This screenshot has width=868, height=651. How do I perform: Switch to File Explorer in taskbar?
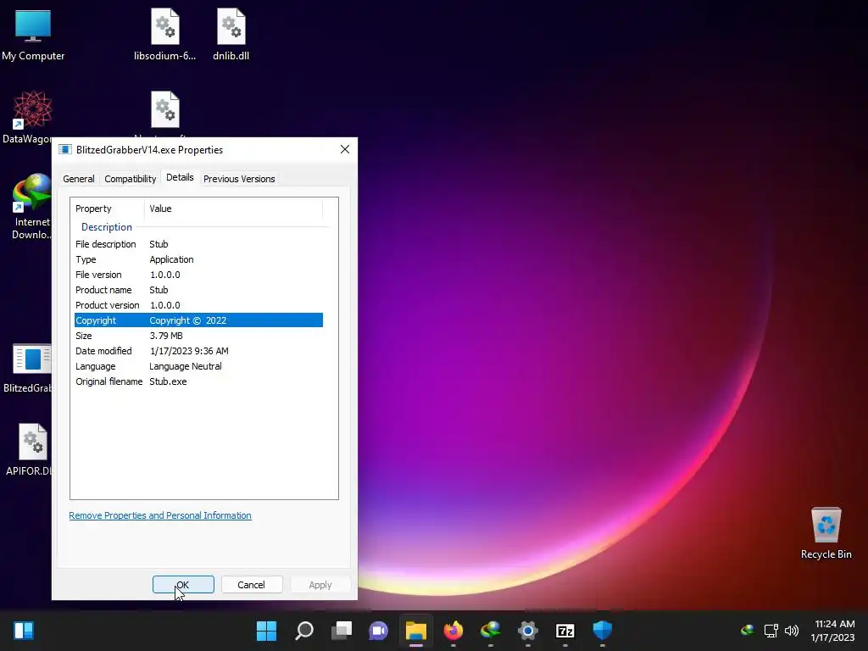point(416,631)
